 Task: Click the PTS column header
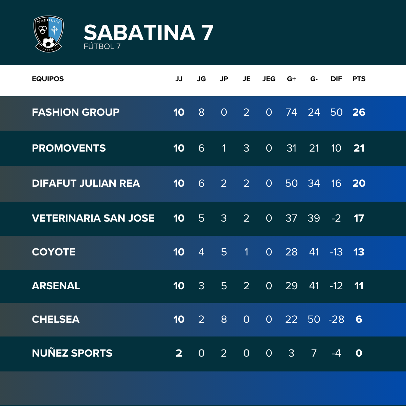coord(359,79)
